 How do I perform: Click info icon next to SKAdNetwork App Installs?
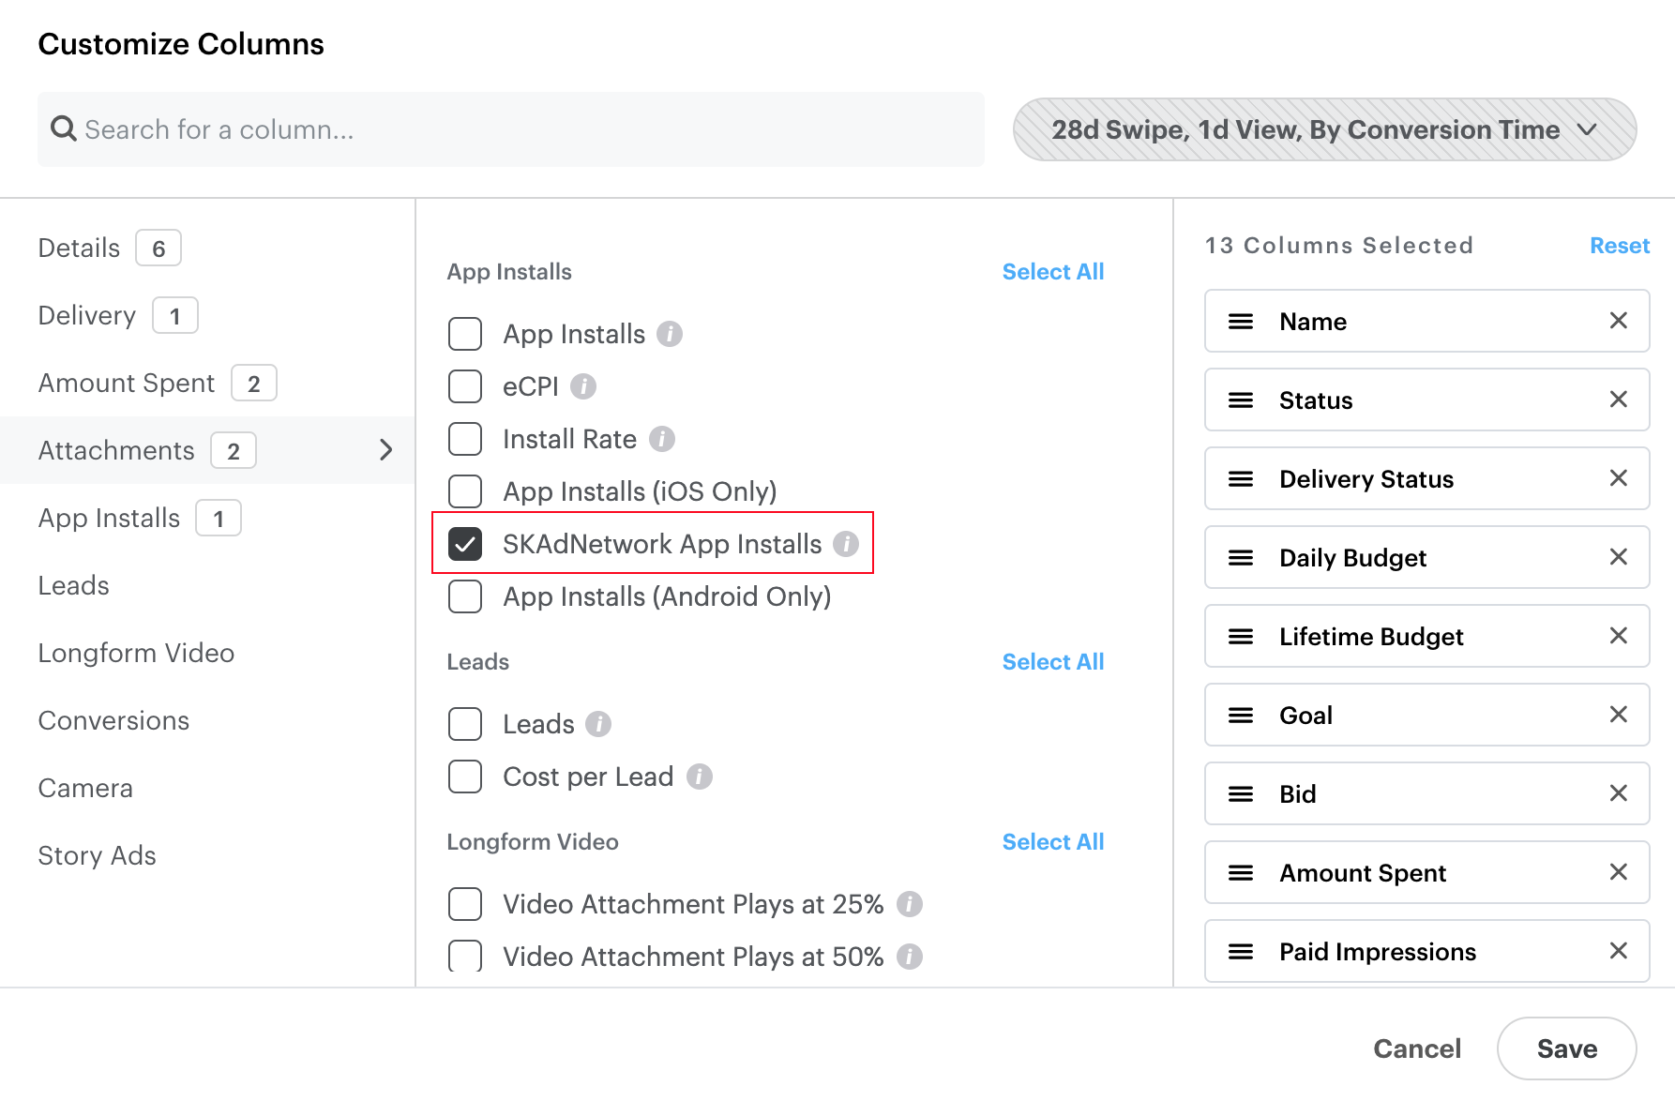846,544
